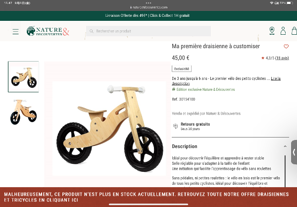
Task: Select the second draisienne thumbnail
Action: tap(23, 112)
